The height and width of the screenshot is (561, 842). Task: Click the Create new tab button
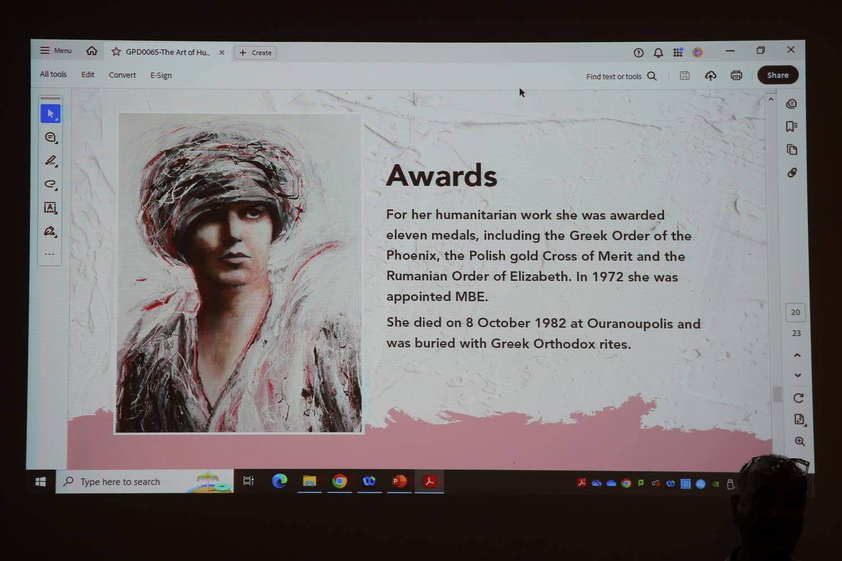tap(255, 53)
